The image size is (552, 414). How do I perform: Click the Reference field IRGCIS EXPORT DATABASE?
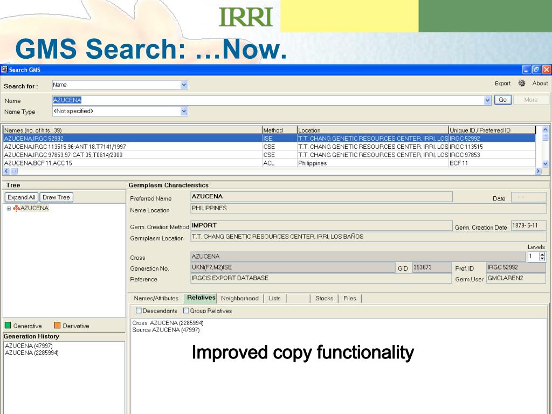[321, 279]
